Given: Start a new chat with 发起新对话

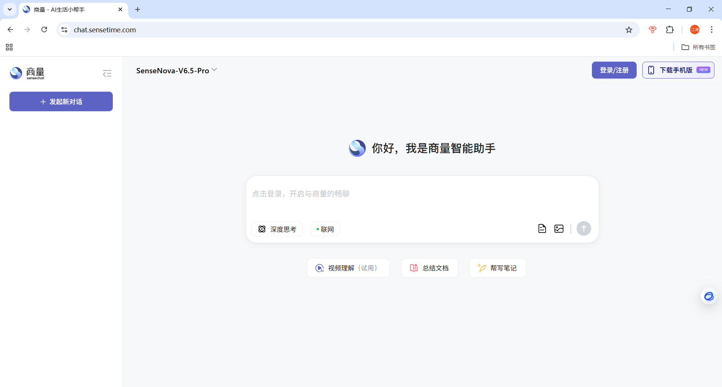Looking at the screenshot, I should click(x=61, y=101).
